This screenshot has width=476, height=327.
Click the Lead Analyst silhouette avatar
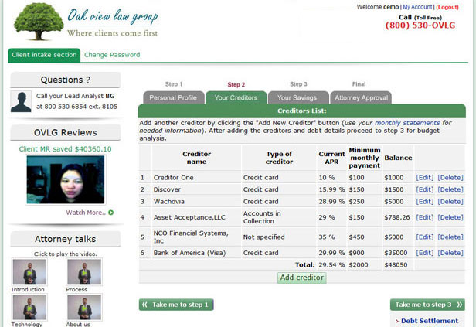[x=21, y=101]
